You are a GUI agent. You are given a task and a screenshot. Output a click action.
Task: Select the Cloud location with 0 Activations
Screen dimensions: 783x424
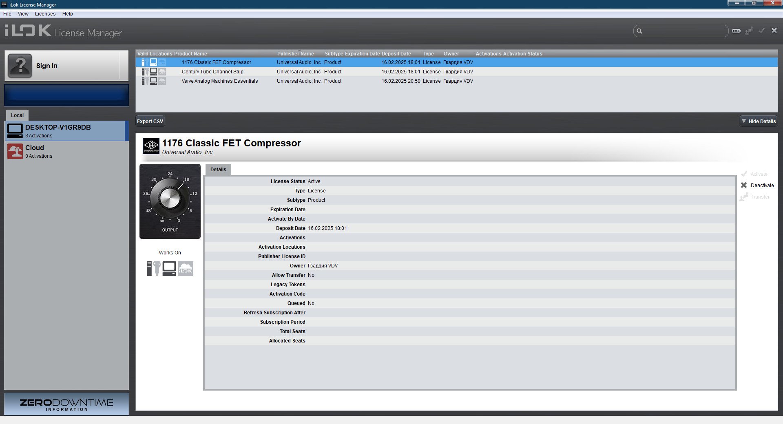pyautogui.click(x=66, y=151)
